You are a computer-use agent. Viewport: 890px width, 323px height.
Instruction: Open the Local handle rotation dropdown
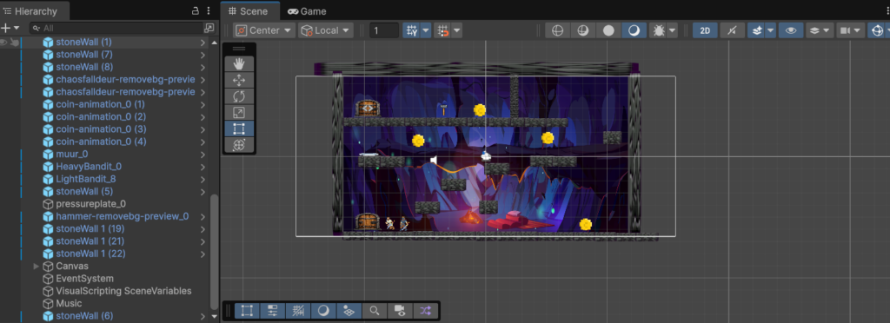(326, 30)
